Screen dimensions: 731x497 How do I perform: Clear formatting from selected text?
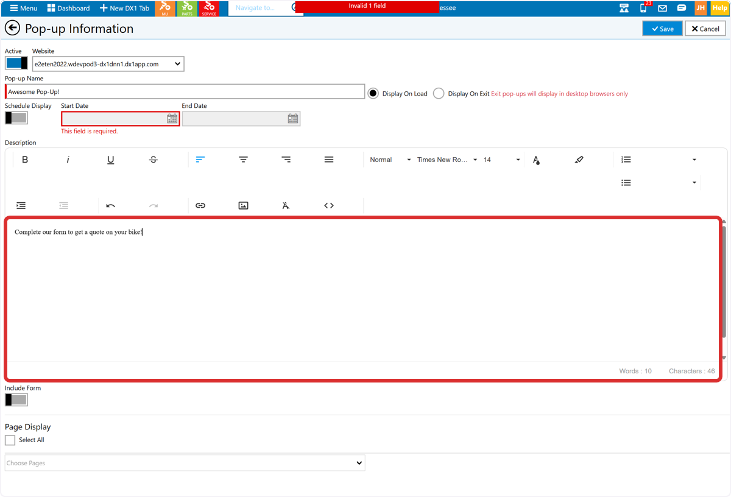pos(286,206)
